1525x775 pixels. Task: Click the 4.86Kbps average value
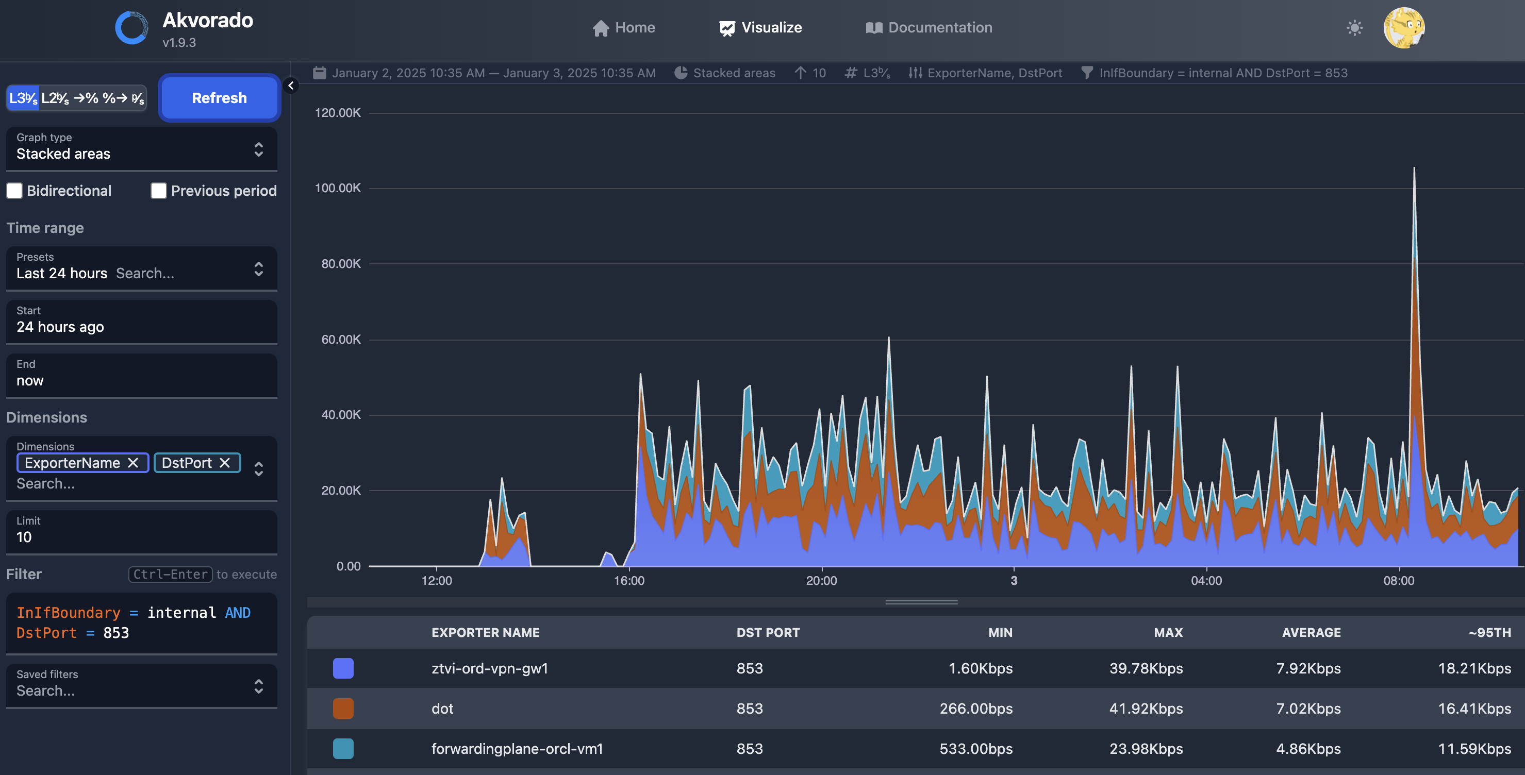[x=1308, y=749]
